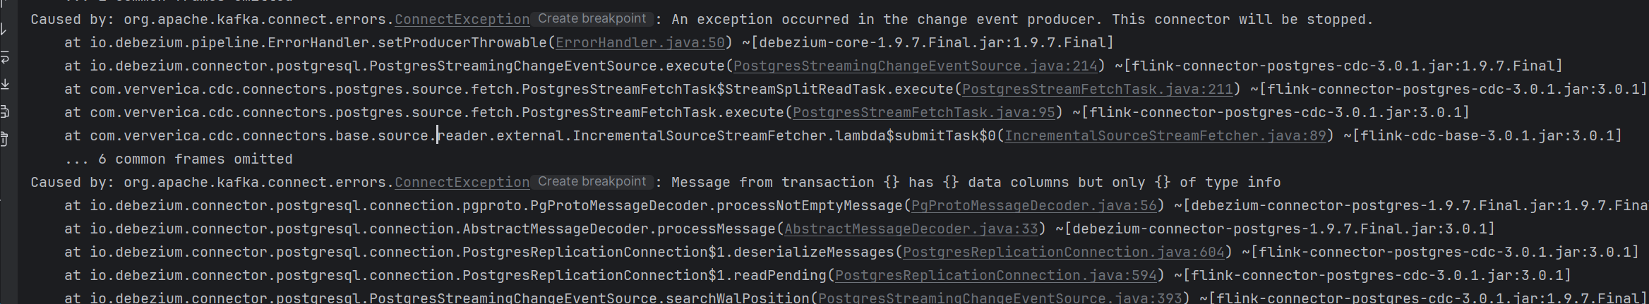
Task: Open ErrorHandler.java:50 source link
Action: (640, 43)
